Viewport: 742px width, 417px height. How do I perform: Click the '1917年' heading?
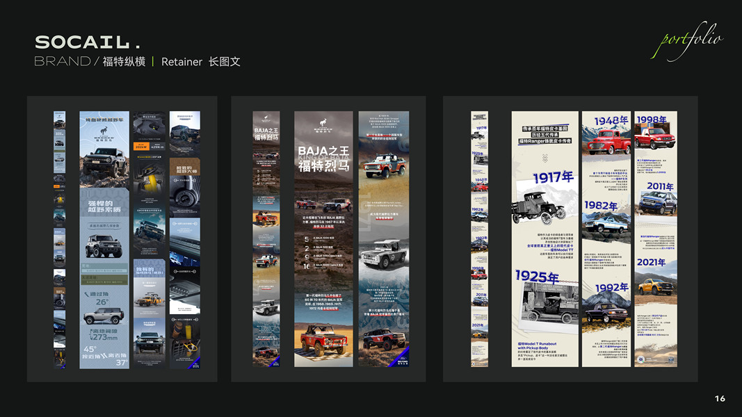click(x=553, y=178)
